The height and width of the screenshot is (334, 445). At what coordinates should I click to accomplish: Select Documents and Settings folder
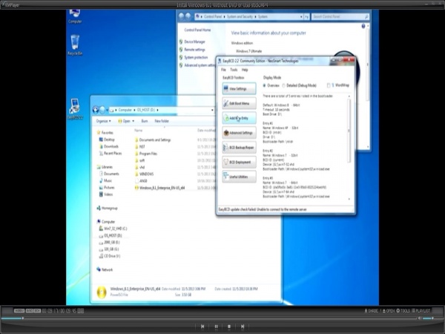point(153,140)
